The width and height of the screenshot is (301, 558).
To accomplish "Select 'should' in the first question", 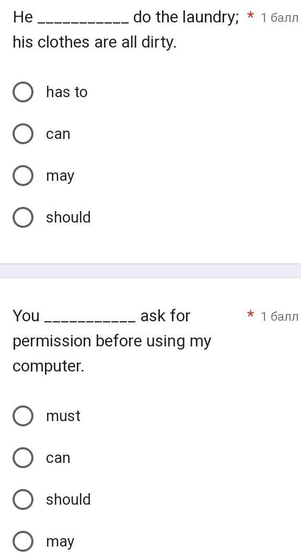I will 23,217.
